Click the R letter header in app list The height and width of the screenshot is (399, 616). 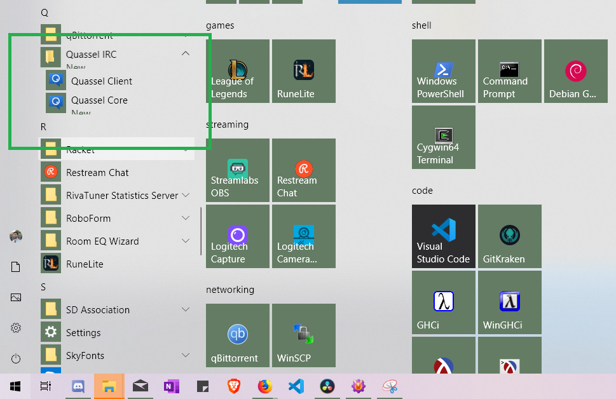click(44, 127)
